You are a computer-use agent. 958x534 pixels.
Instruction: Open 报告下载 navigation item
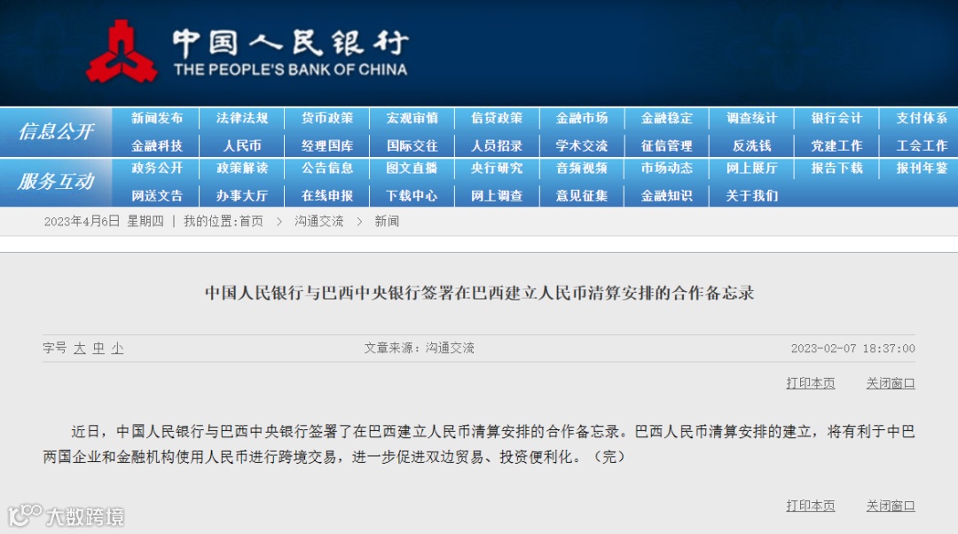pos(836,168)
